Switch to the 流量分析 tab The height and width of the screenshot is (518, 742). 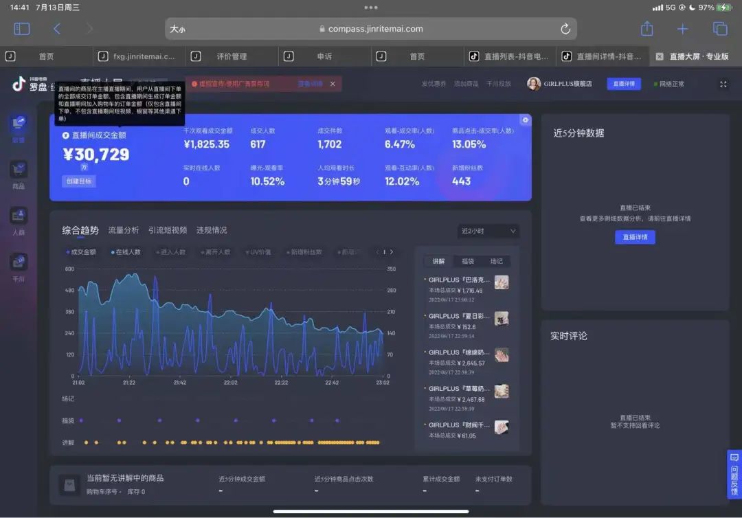click(124, 230)
